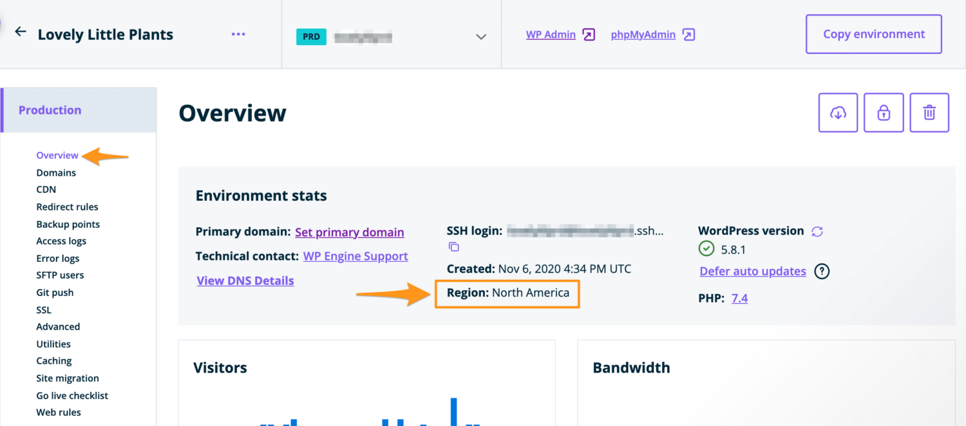Image resolution: width=966 pixels, height=426 pixels.
Task: Open the Caching menu item
Action: 54,361
